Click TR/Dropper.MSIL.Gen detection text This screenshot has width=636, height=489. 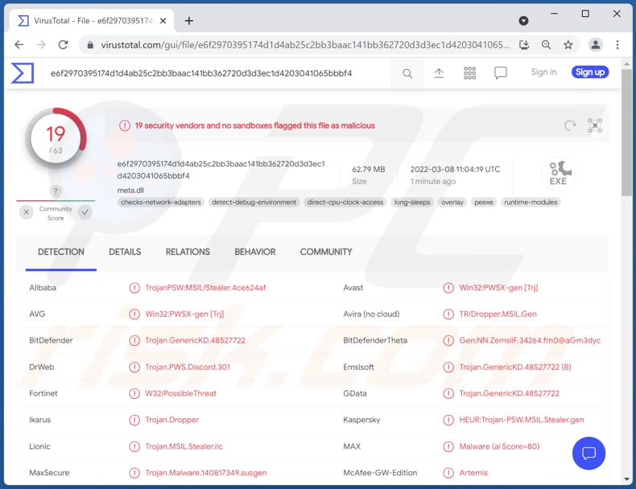tap(498, 314)
